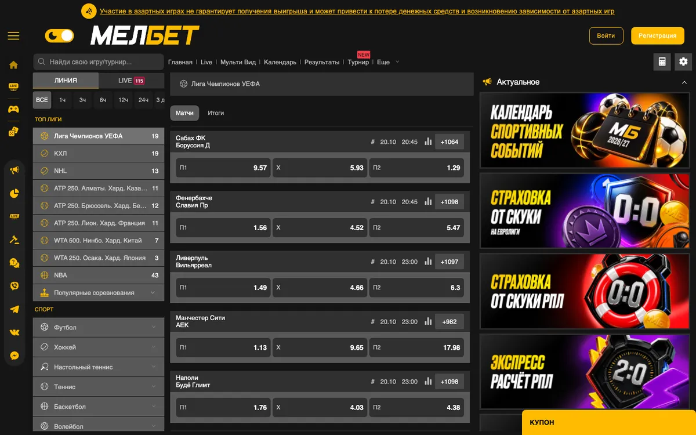Open the pie chart statistics sidebar icon
The height and width of the screenshot is (435, 696).
coord(14,194)
